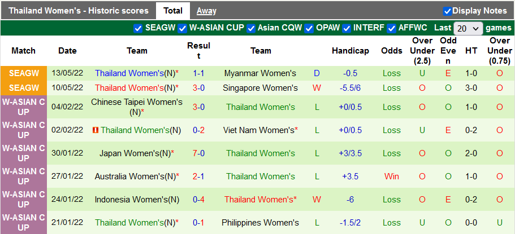
Task: Click the 7-0 result against Japan Women's
Action: (198, 153)
